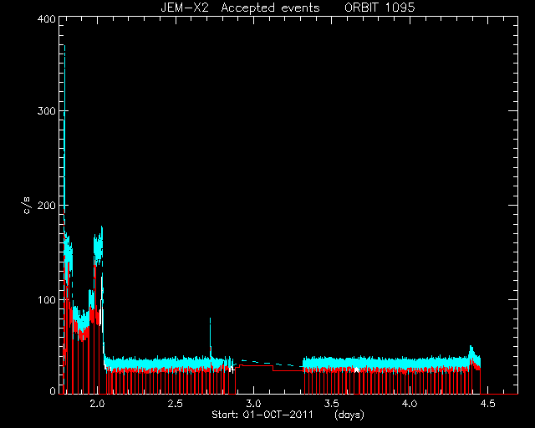Image resolution: width=535 pixels, height=428 pixels.
Task: Click the cyan spike near day 2.7
Action: (x=210, y=336)
